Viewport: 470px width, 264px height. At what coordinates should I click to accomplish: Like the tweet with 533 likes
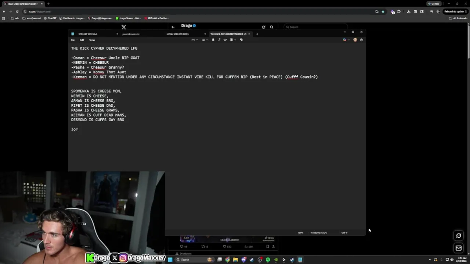click(x=227, y=247)
